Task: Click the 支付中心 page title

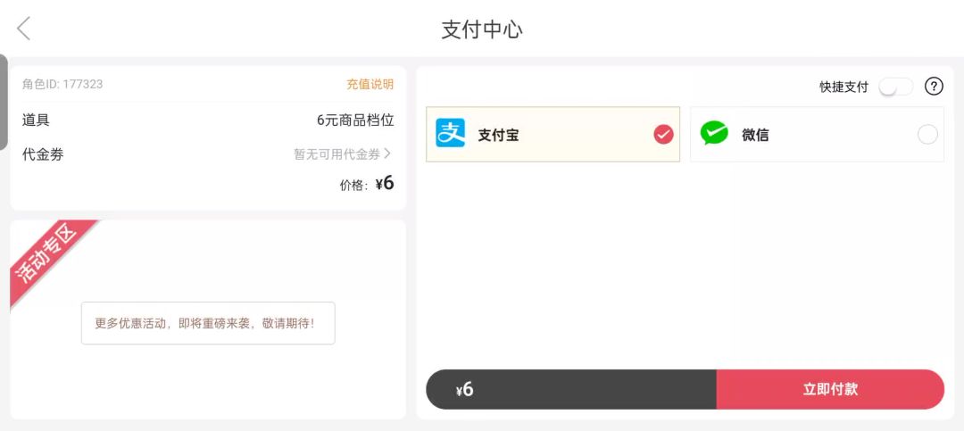Action: pos(482,29)
